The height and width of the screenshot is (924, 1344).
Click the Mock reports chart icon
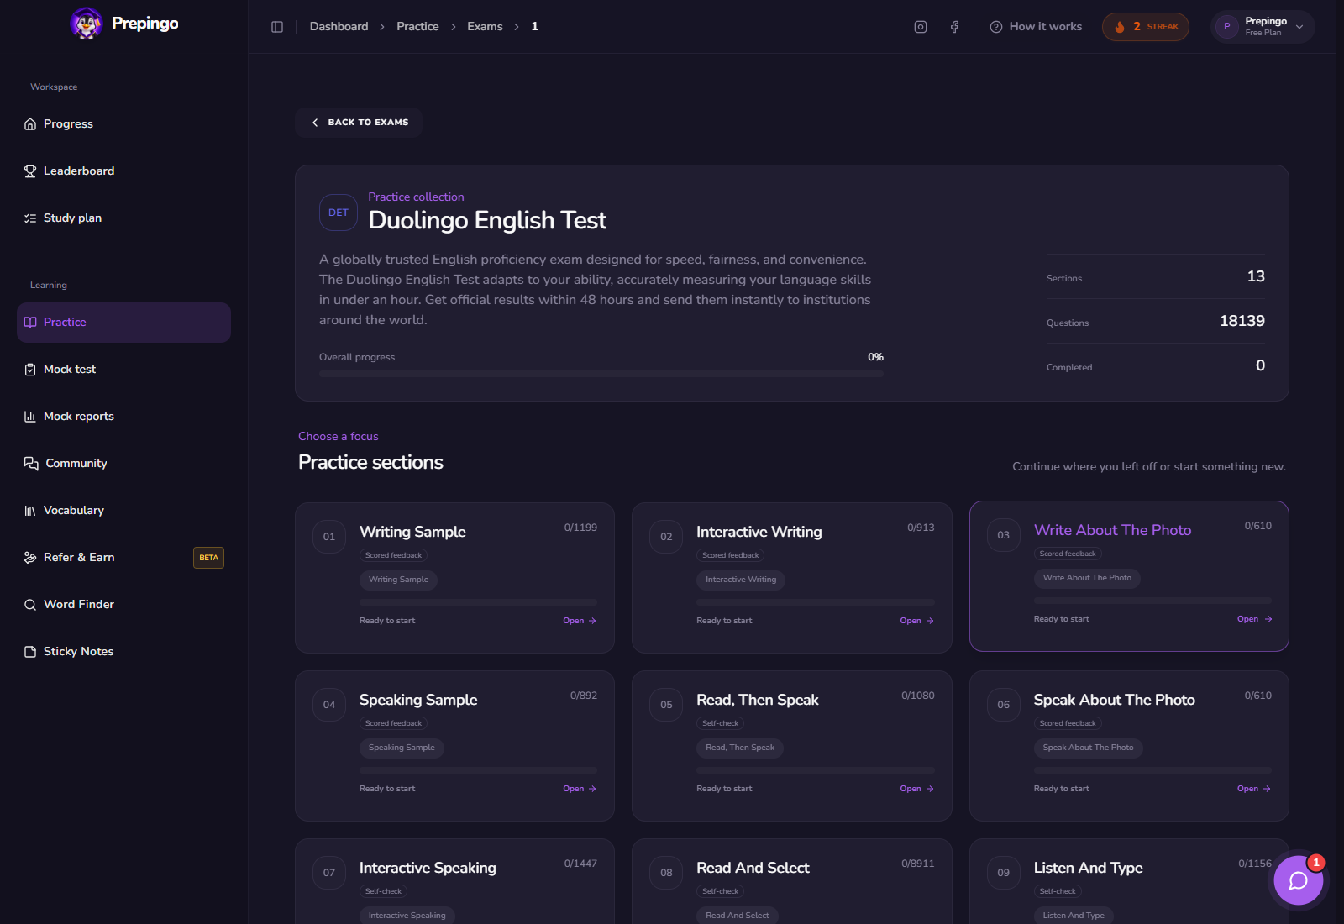pos(30,417)
